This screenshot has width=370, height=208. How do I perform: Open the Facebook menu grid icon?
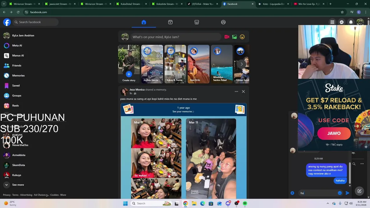pyautogui.click(x=332, y=22)
